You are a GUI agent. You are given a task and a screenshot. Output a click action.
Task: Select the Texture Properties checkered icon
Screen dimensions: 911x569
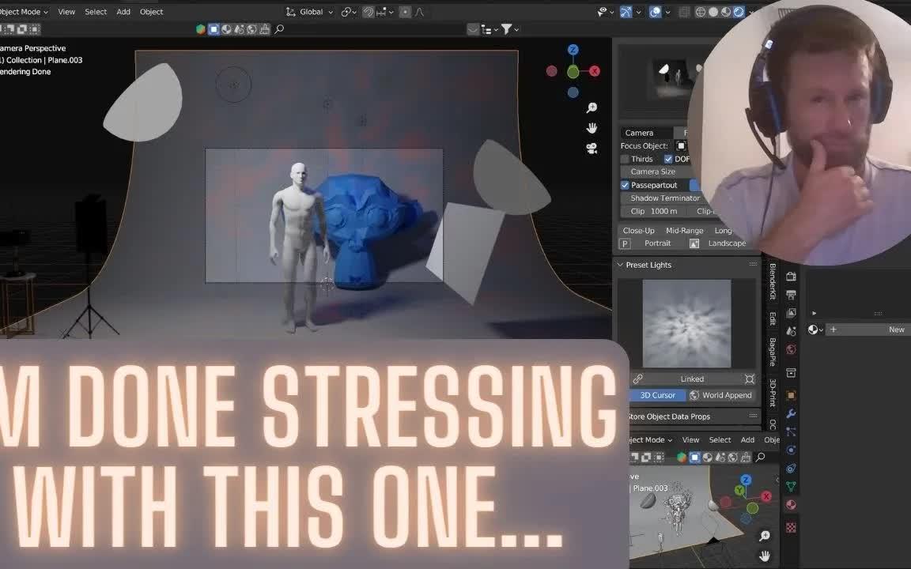click(791, 527)
